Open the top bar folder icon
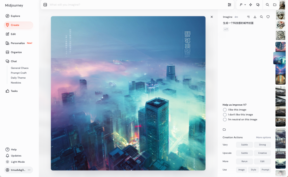Viewport: 288px width, 177px height. tap(275, 5)
